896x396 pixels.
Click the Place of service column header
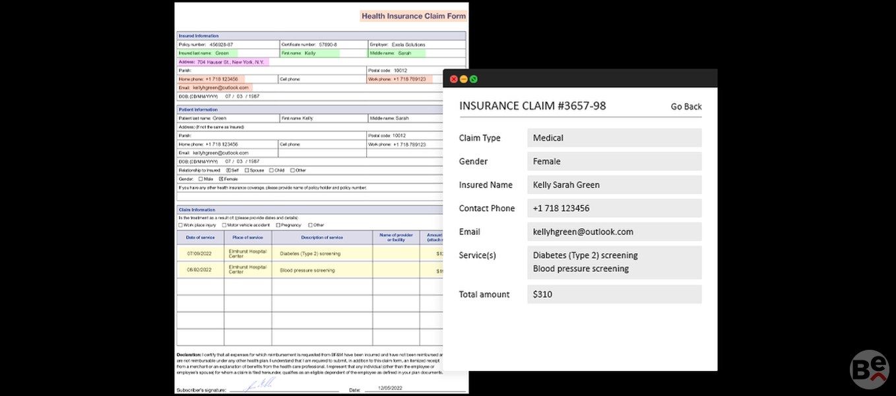(x=247, y=238)
